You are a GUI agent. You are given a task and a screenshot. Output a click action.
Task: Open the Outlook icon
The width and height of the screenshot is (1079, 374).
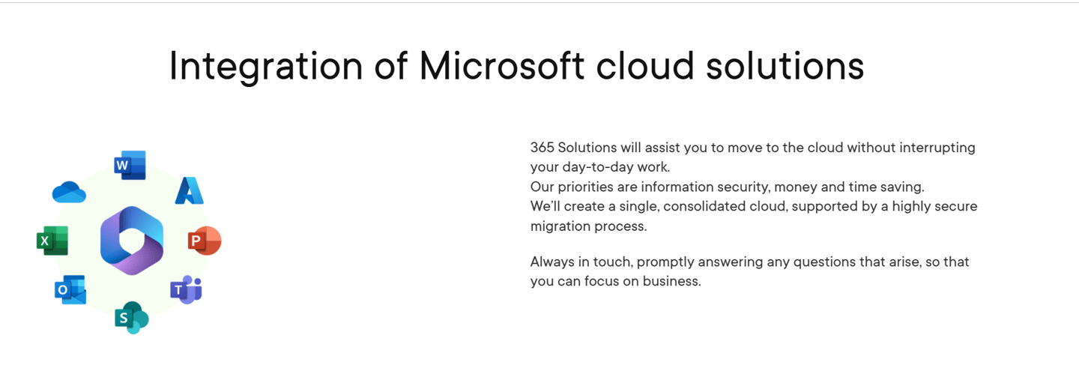point(70,290)
